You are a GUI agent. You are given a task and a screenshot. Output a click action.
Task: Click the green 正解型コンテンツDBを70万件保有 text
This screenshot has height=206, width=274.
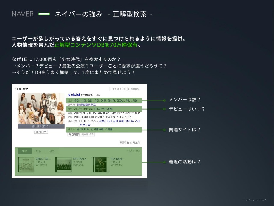coord(96,45)
